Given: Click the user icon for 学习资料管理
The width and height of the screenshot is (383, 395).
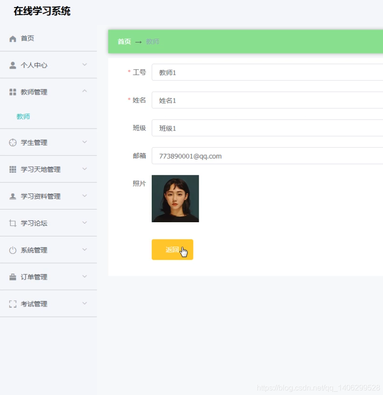Looking at the screenshot, I should 12,196.
